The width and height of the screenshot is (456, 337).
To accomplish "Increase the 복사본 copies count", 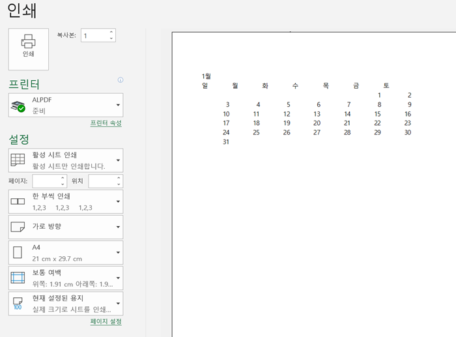I will (111, 33).
